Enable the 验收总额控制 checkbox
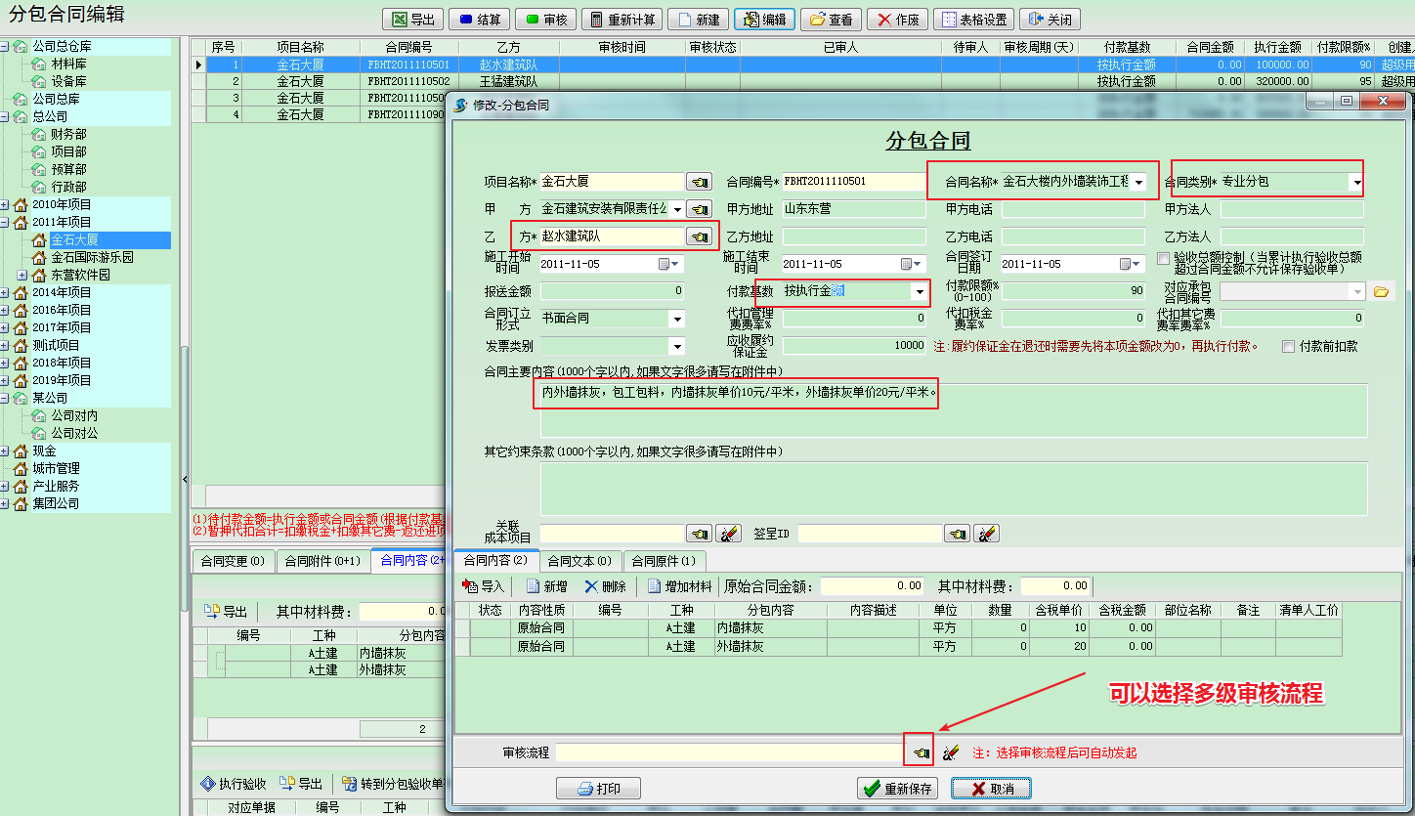1415x816 pixels. click(1163, 259)
